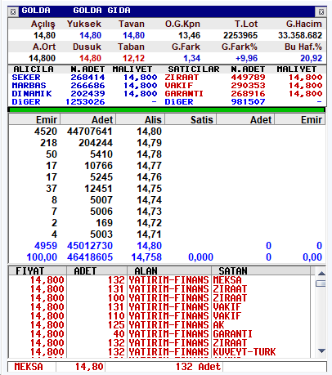Click the top-left window icon beside GOLDA
The height and width of the screenshot is (375, 332).
click(13, 11)
